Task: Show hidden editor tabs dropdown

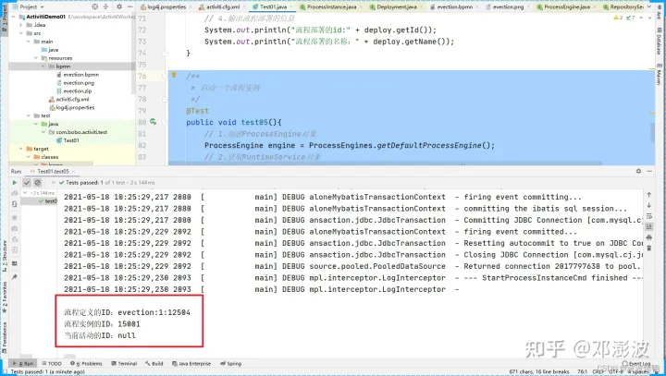Action: [x=649, y=6]
